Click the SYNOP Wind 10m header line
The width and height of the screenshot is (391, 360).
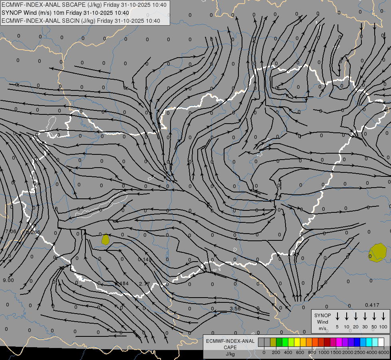pyautogui.click(x=65, y=13)
